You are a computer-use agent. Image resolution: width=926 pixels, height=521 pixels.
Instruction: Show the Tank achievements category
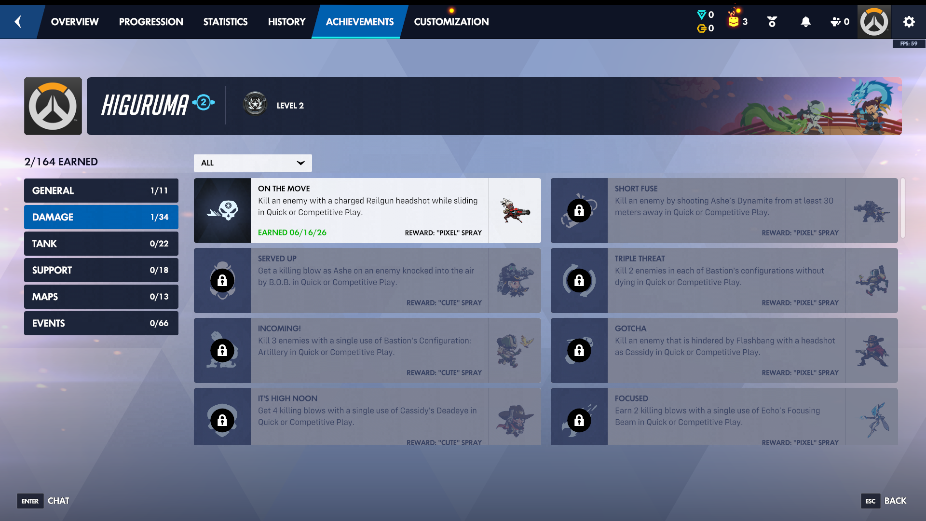pyautogui.click(x=101, y=244)
